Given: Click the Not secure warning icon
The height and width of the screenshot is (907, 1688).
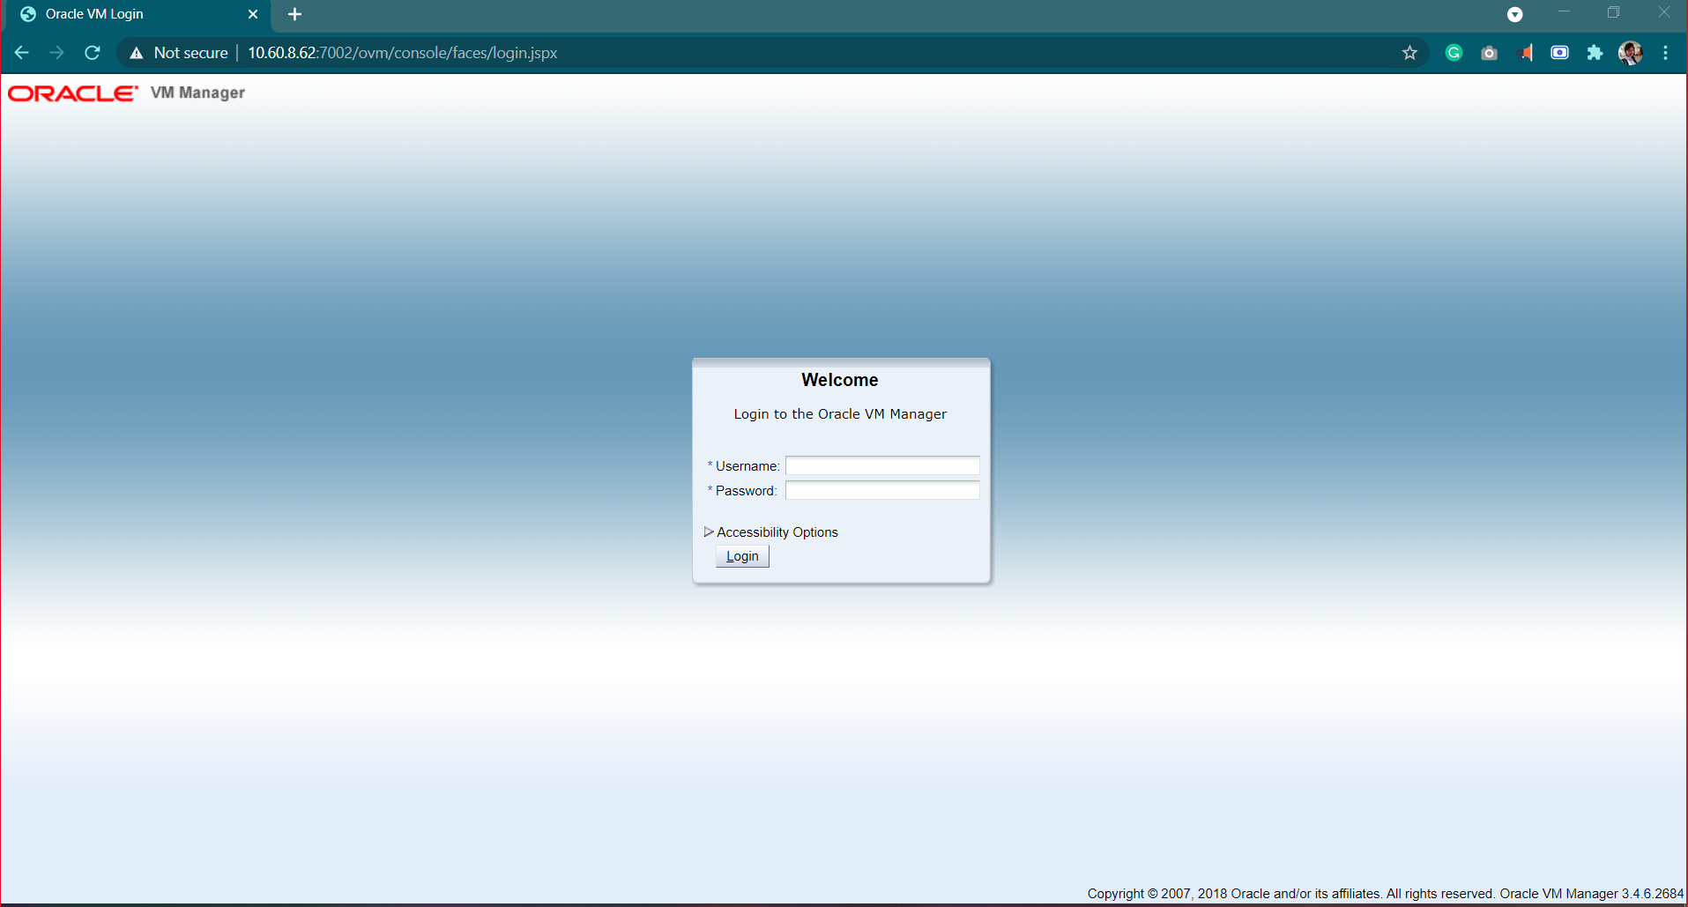Looking at the screenshot, I should (137, 53).
